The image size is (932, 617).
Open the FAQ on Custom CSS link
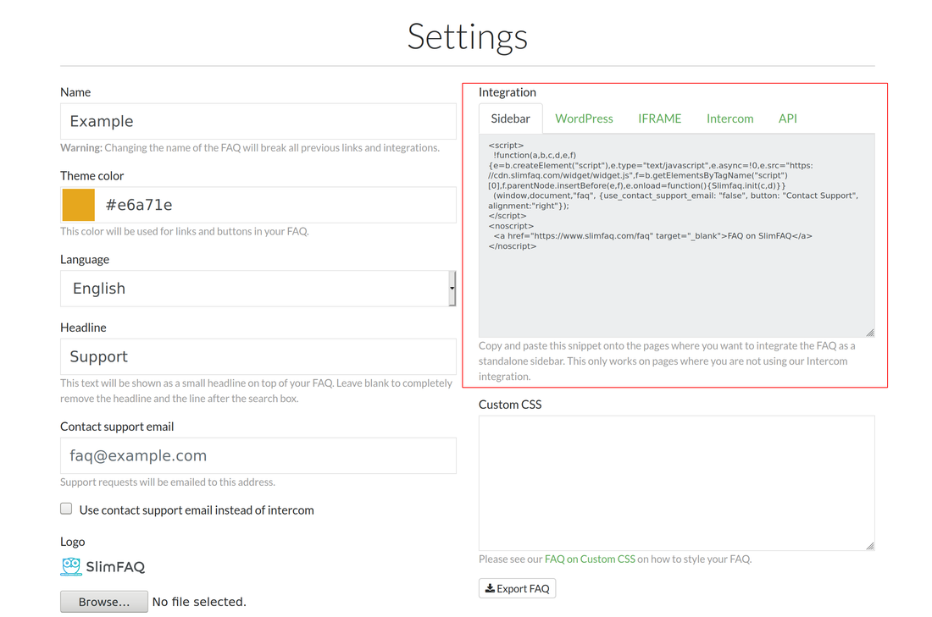590,559
